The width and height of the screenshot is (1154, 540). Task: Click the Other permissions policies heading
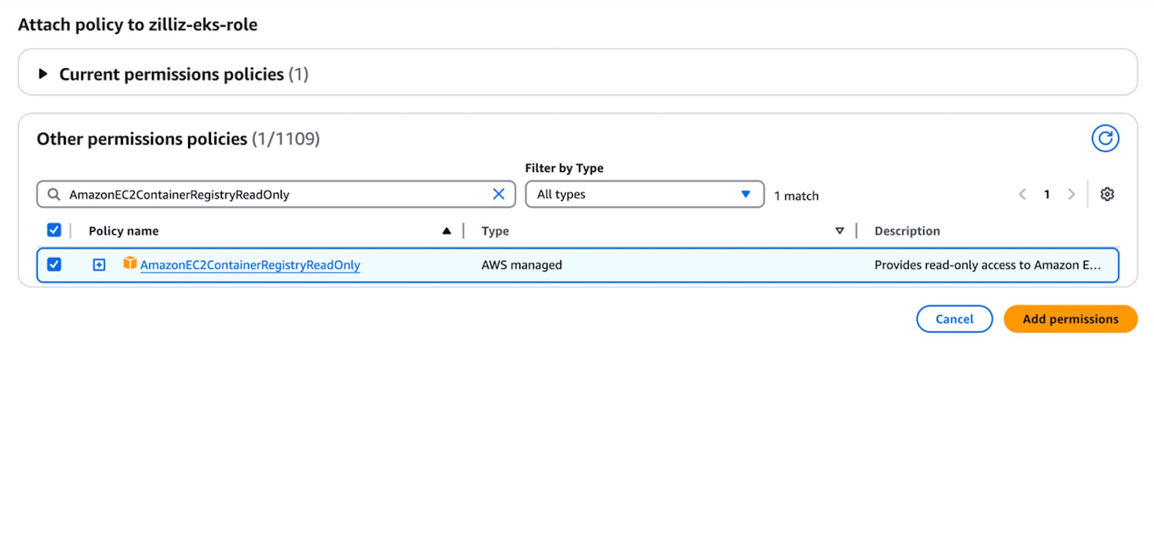coord(178,139)
